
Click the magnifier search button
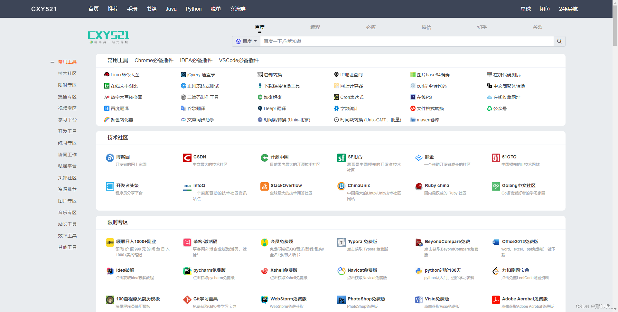pyautogui.click(x=559, y=41)
